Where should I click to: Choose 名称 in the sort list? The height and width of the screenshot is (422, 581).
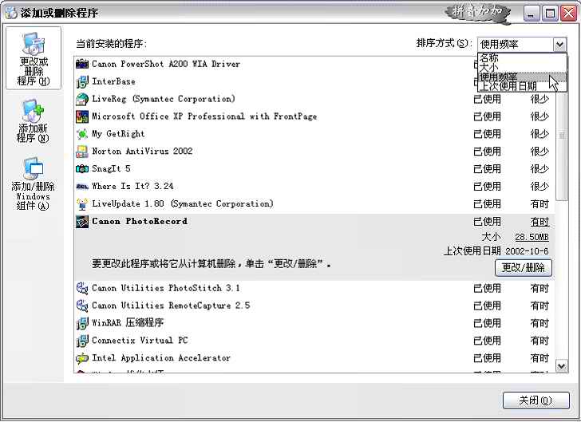pyautogui.click(x=522, y=57)
